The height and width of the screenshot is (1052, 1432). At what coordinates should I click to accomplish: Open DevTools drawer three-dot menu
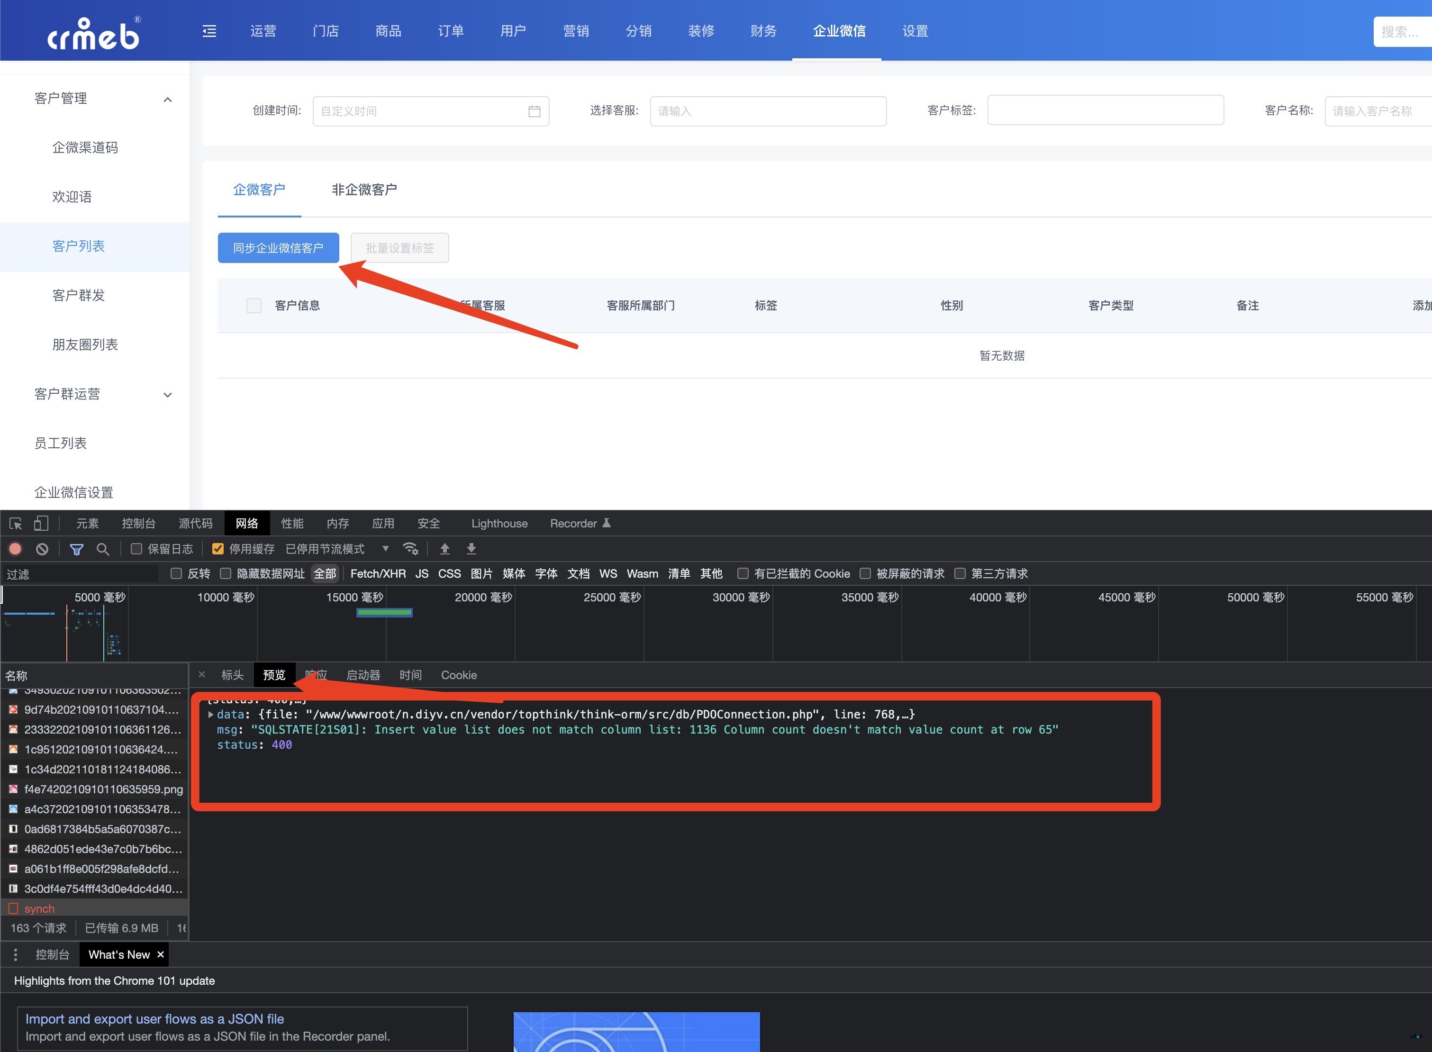[x=16, y=954]
